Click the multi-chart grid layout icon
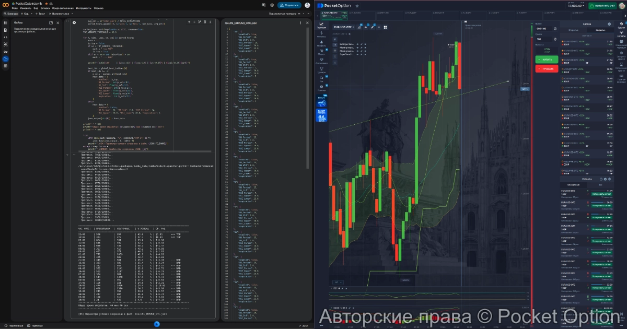This screenshot has width=627, height=329. [385, 27]
